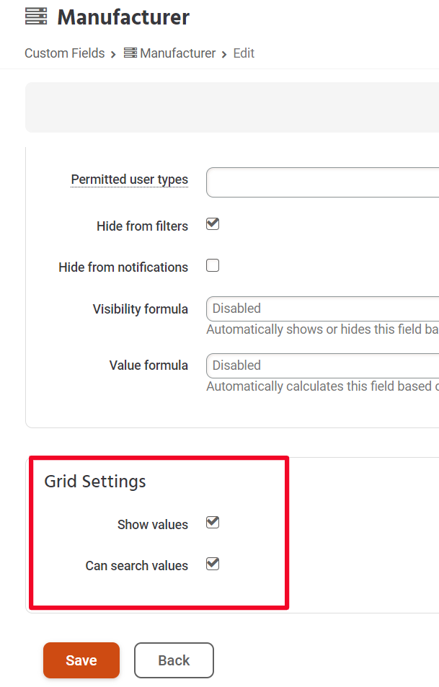Viewport: 439px width, 687px height.
Task: Click the Grid Settings section heading
Action: click(x=94, y=481)
